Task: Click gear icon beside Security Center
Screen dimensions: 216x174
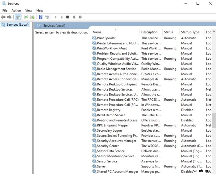Action: coord(94,146)
